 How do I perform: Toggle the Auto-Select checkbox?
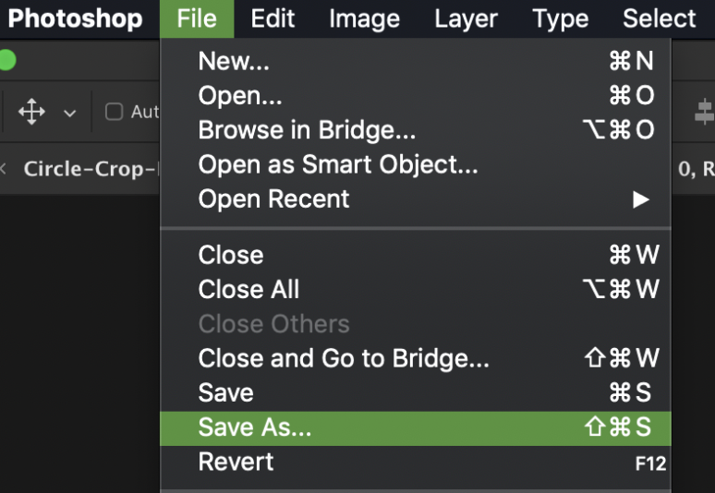click(x=115, y=112)
